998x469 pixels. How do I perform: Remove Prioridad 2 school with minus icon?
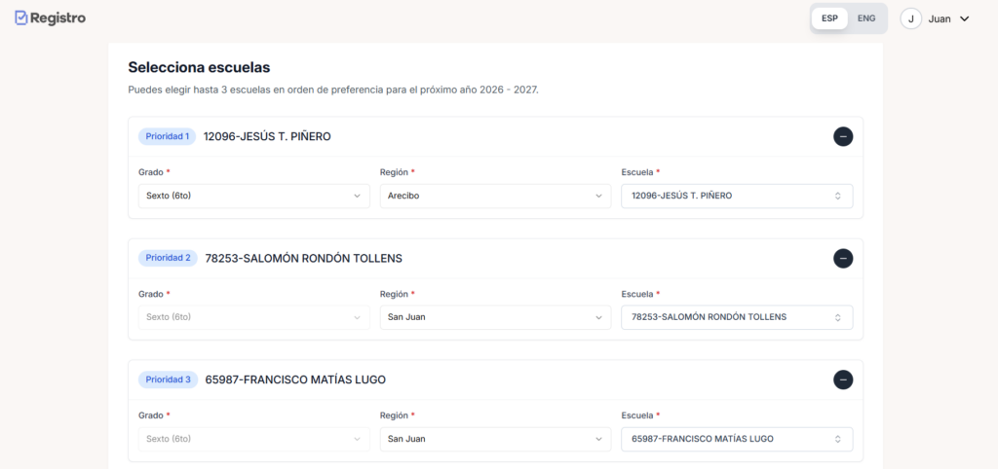843,258
